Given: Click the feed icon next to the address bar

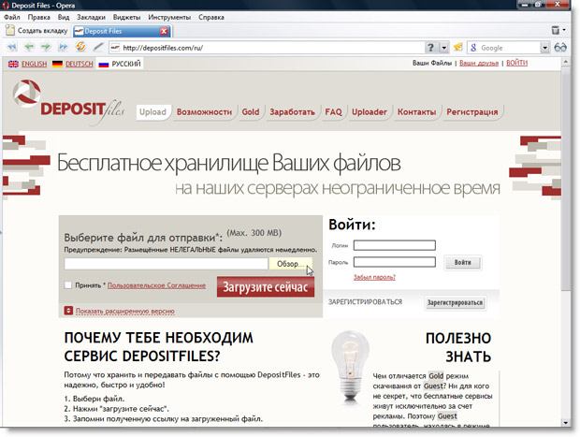Looking at the screenshot, I should [x=458, y=47].
